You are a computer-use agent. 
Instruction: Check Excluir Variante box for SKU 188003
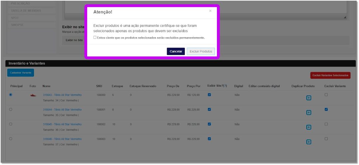click(326, 139)
